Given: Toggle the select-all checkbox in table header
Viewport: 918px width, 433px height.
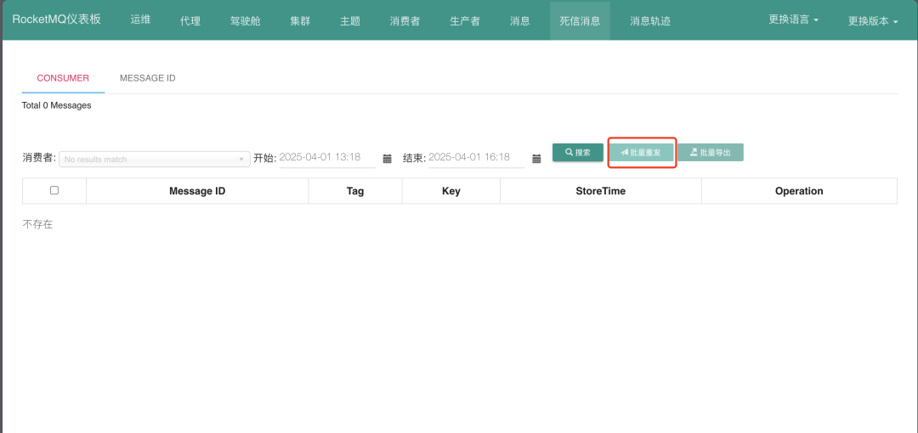Looking at the screenshot, I should 54,190.
